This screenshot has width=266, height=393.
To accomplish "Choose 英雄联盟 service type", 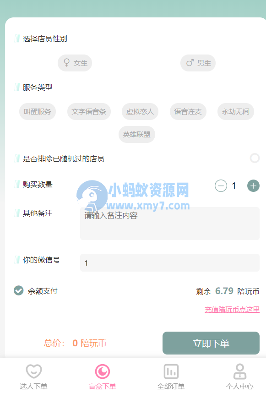I will point(137,135).
